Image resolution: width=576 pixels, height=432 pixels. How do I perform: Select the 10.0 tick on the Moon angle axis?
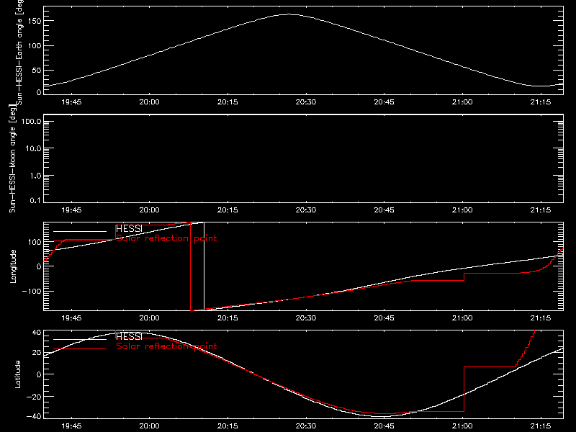pos(33,148)
